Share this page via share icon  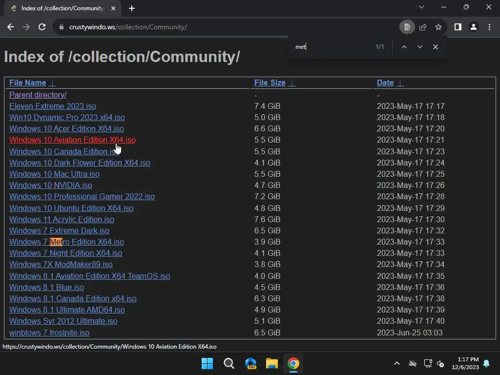click(423, 27)
